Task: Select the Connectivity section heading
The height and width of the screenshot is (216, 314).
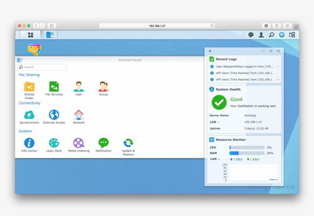Action: [x=29, y=103]
